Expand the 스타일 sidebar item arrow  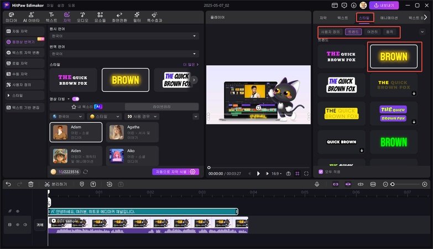[8, 95]
